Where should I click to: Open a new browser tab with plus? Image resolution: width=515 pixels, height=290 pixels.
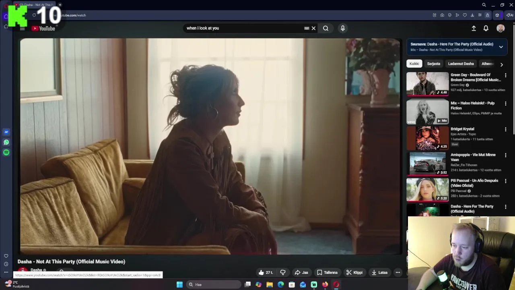tap(60, 5)
